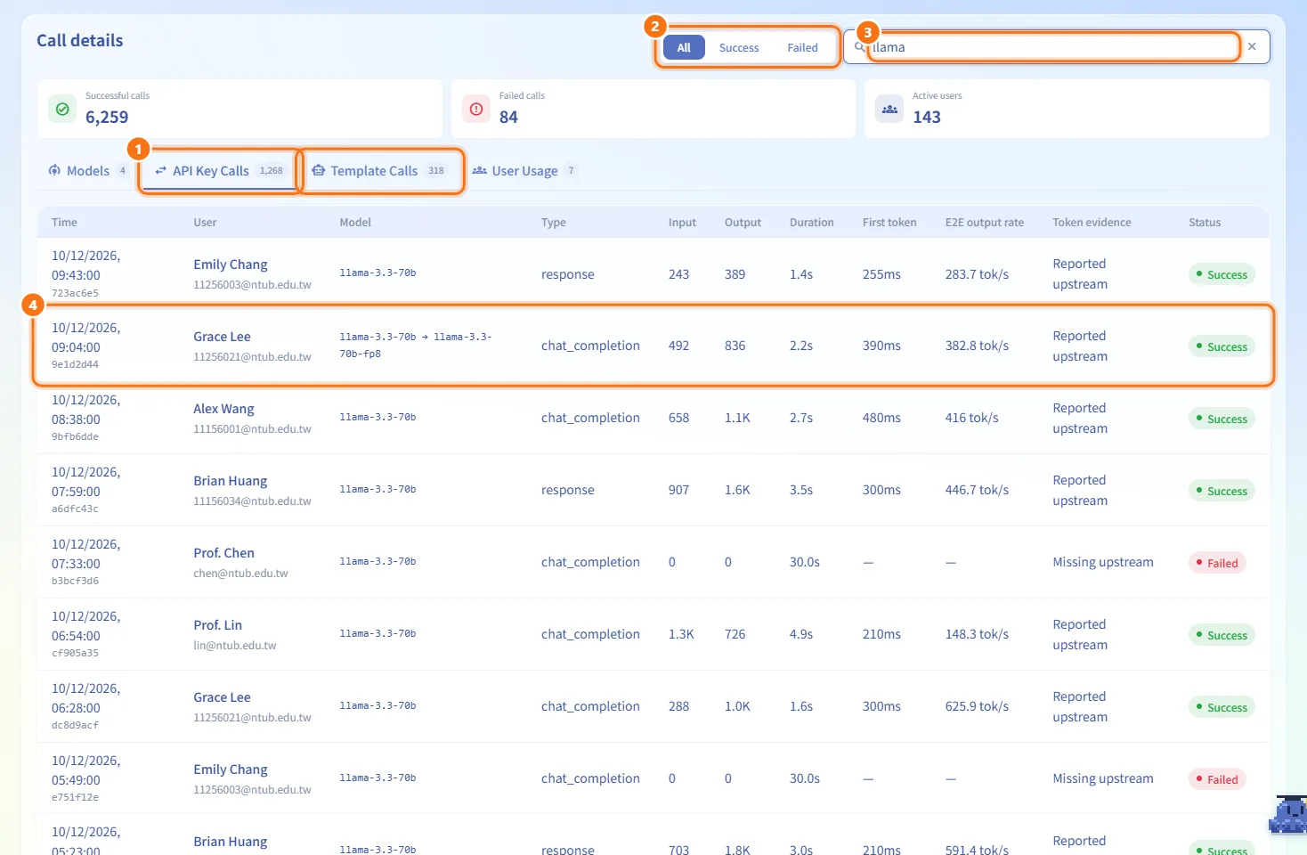The image size is (1307, 855).
Task: Open the pixel mascot assistant icon
Action: coord(1287,814)
